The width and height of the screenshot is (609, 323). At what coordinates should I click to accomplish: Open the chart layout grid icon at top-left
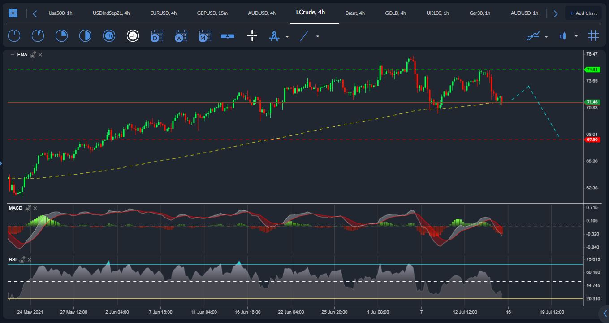[13, 13]
